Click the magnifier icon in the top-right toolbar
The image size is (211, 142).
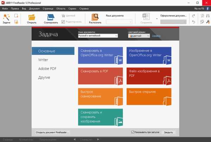[202, 16]
